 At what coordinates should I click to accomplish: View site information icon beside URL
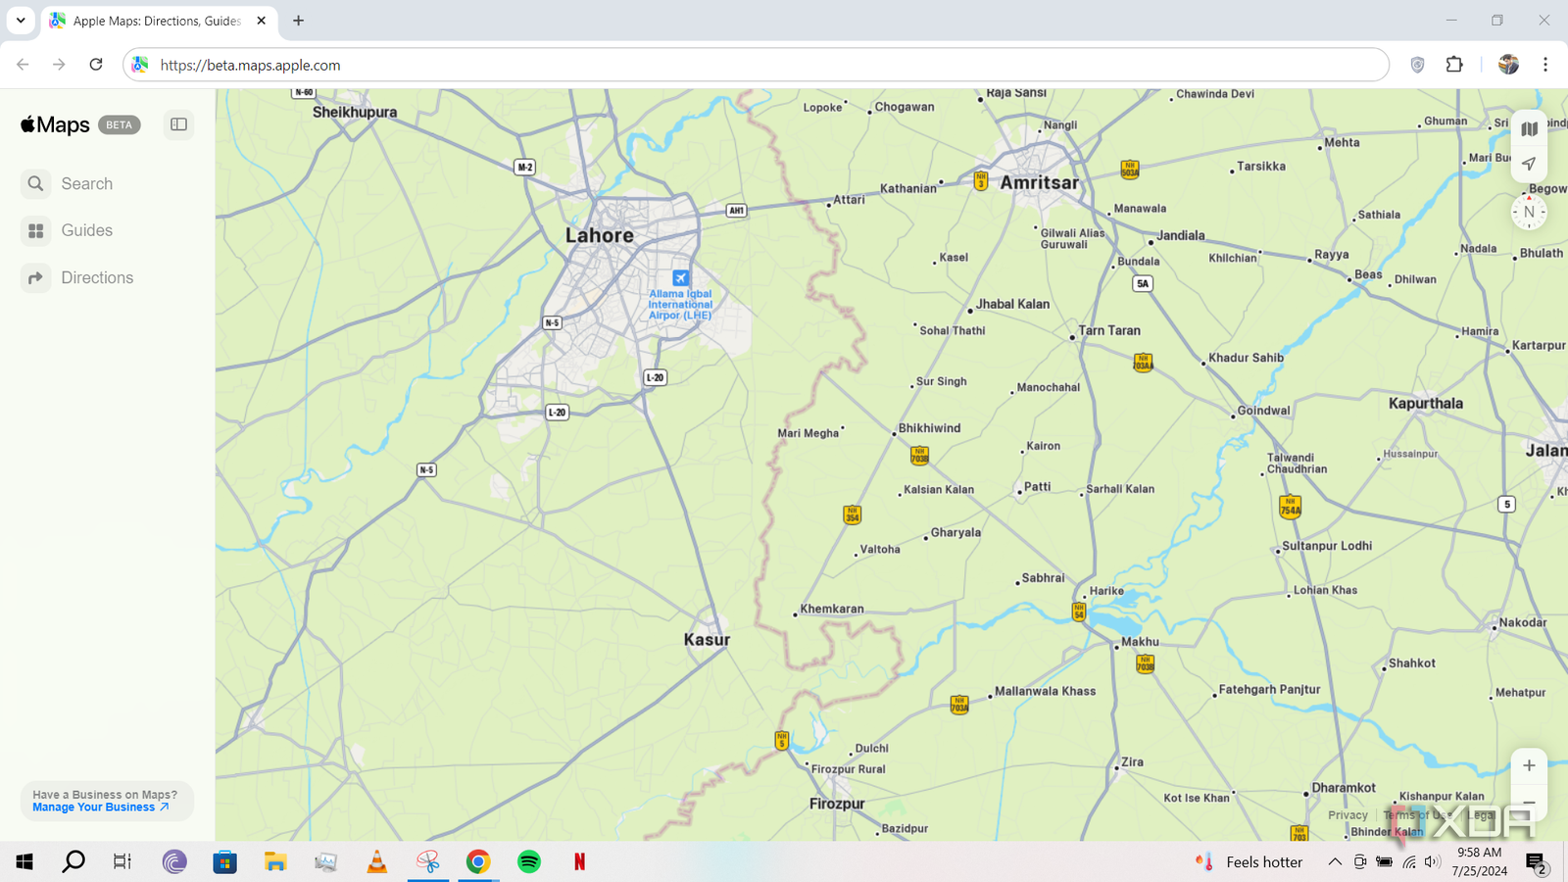(140, 65)
